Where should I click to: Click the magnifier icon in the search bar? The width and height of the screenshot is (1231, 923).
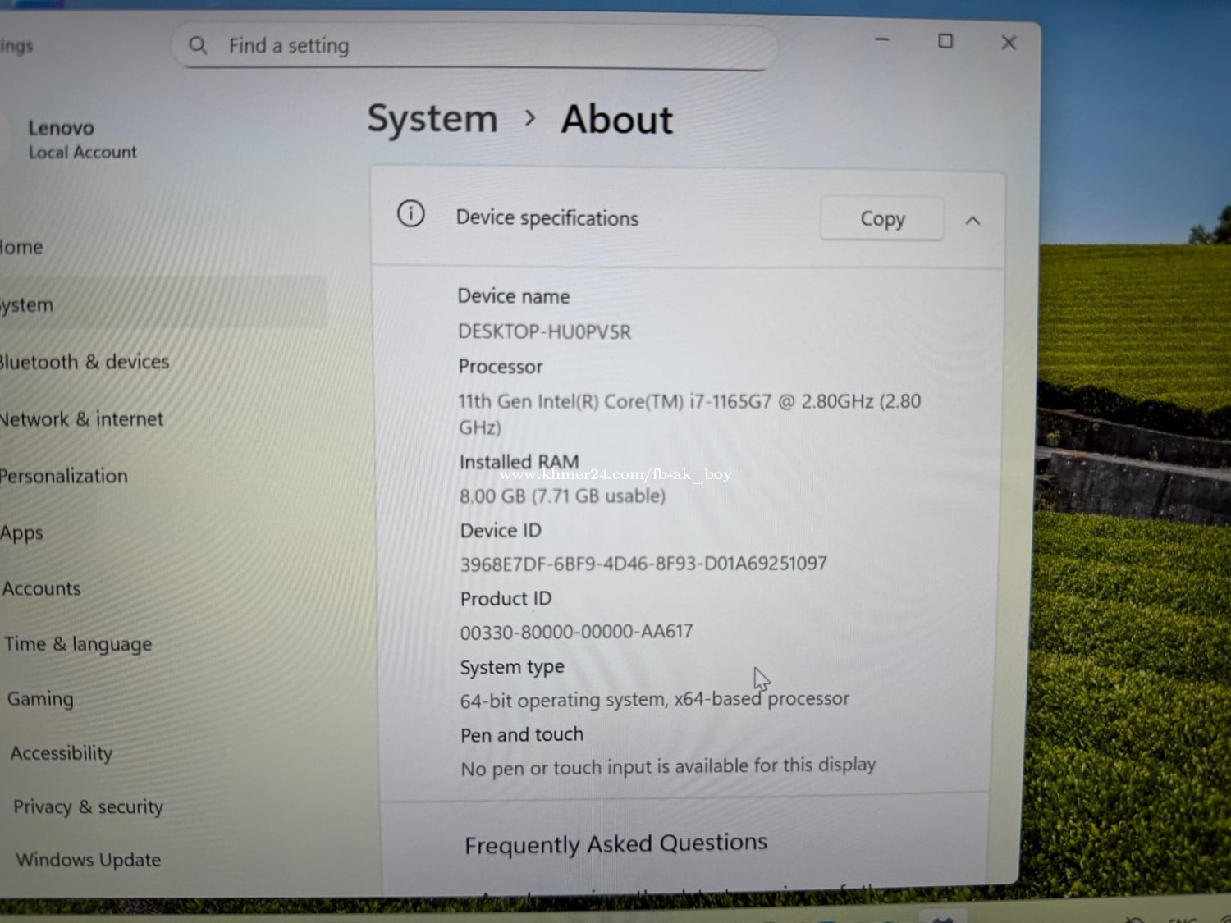[198, 45]
